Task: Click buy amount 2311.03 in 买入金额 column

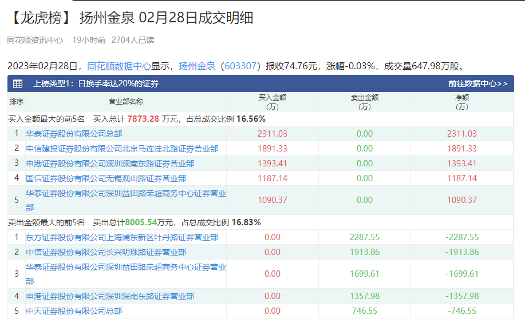Action: coord(273,134)
